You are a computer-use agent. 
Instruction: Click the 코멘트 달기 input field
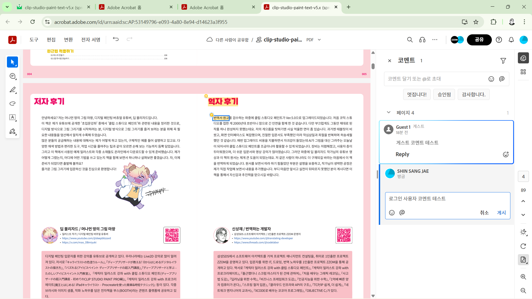[x=435, y=79]
